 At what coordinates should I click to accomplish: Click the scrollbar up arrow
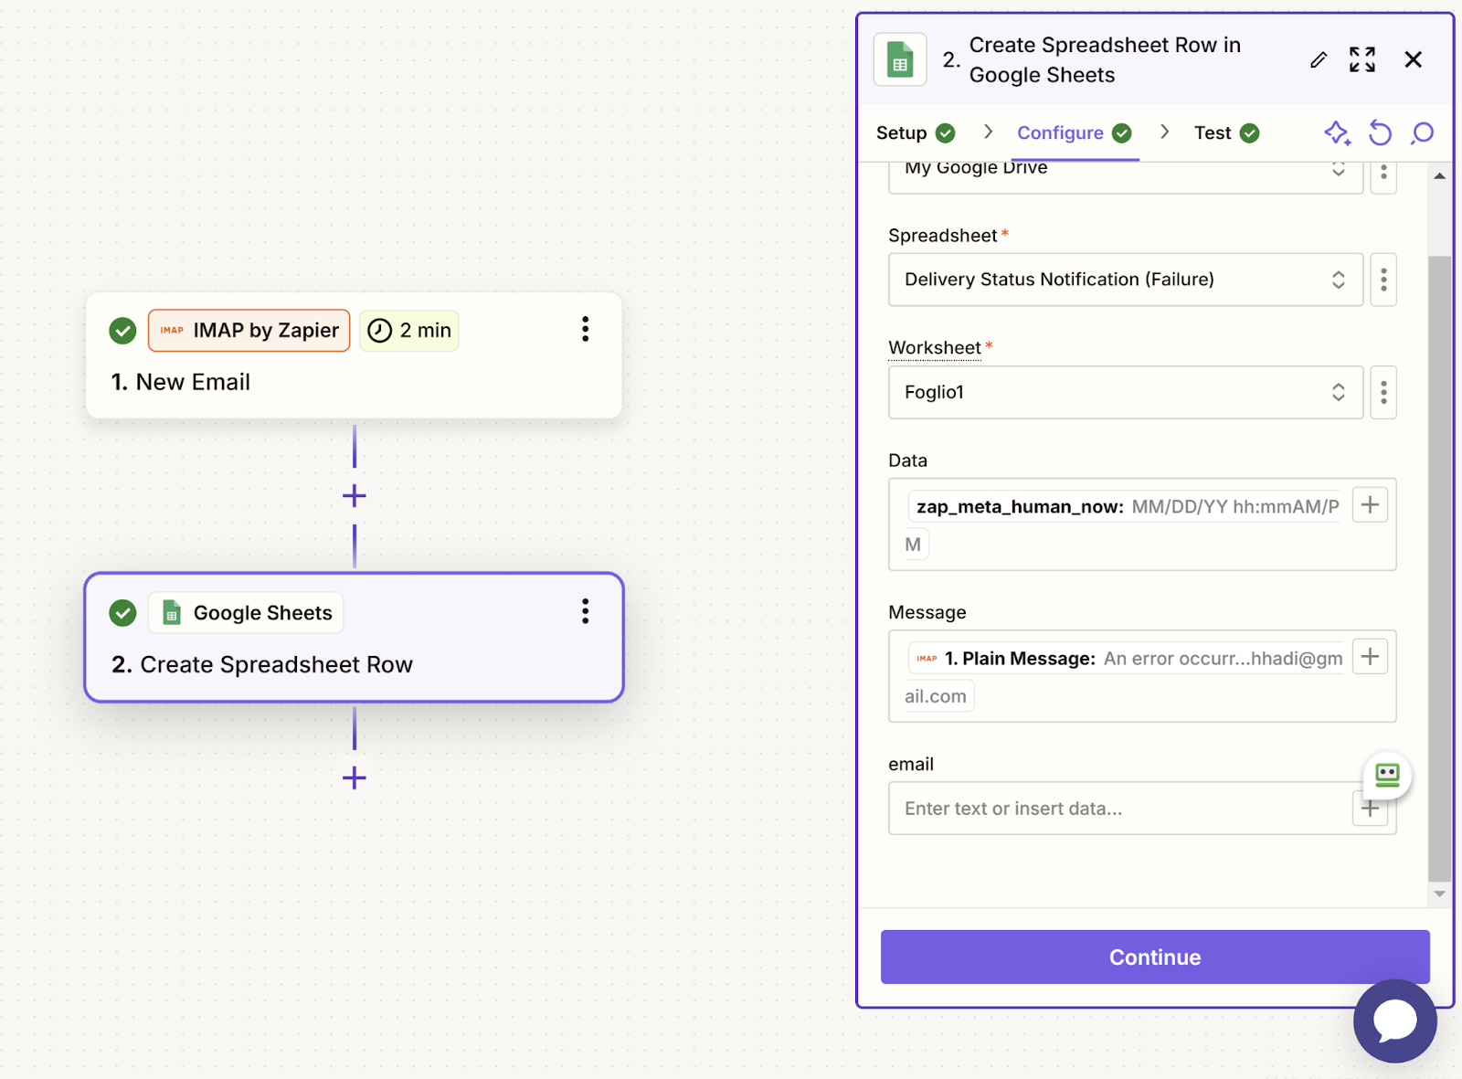click(x=1439, y=175)
